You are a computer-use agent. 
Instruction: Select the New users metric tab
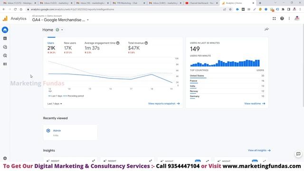70,47
